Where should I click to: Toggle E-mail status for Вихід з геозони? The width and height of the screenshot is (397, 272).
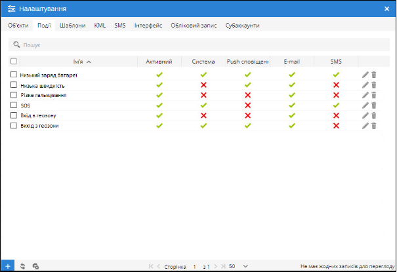pos(292,126)
